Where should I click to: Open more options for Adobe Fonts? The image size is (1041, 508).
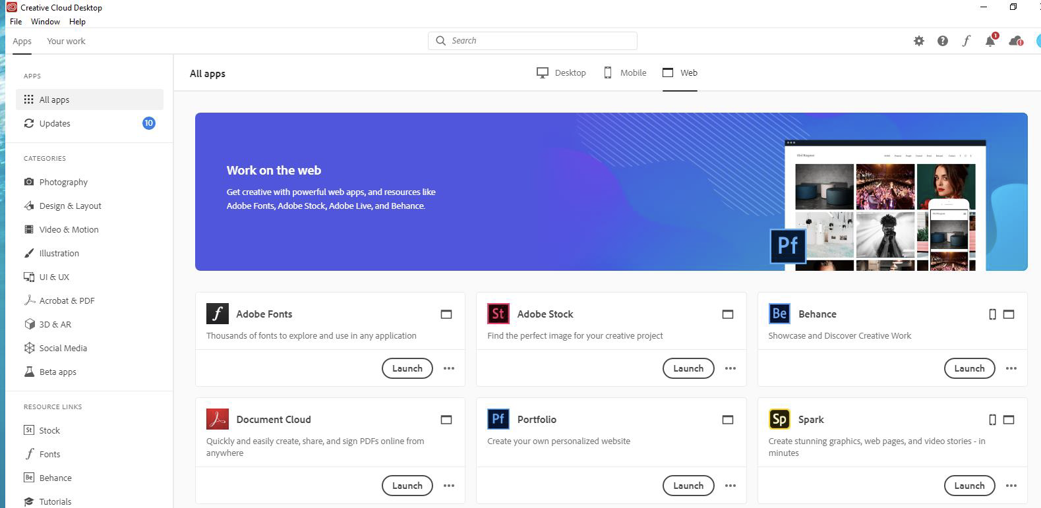click(449, 368)
